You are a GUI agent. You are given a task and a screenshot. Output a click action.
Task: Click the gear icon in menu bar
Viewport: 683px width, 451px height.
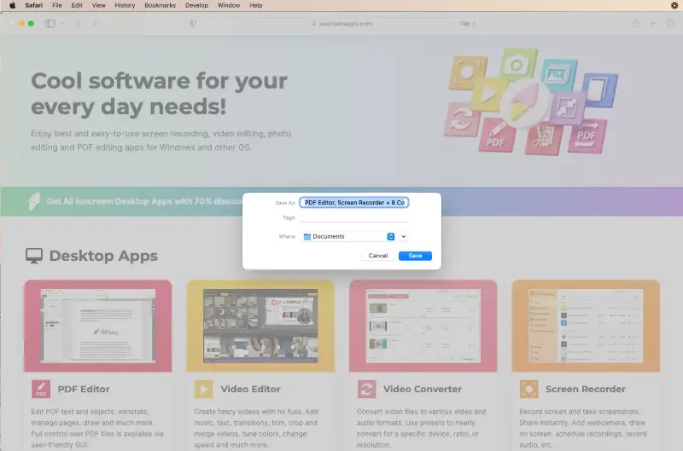click(674, 5)
